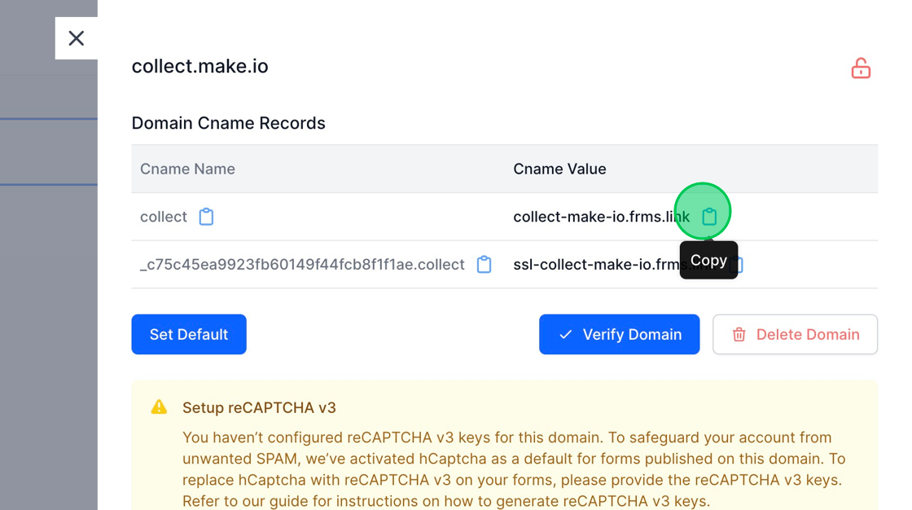This screenshot has height=510, width=912.
Task: Copy the collect-make-io.frms.link Cname value
Action: pos(709,216)
